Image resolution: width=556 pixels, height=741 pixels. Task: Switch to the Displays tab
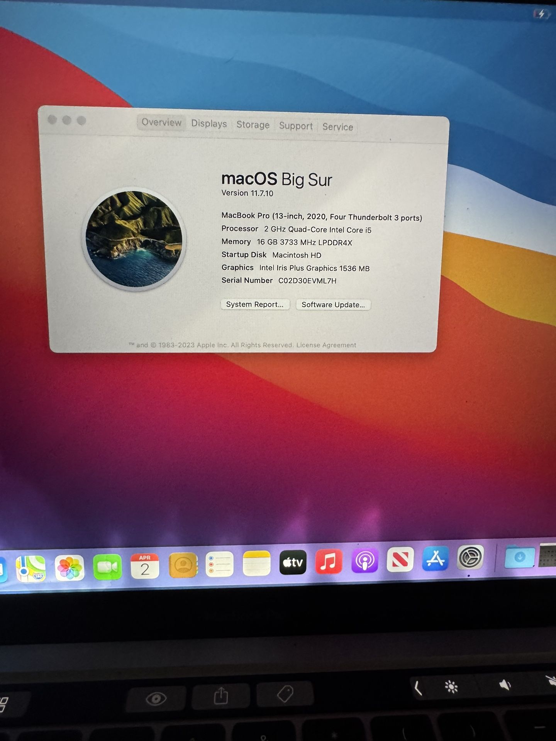pyautogui.click(x=209, y=124)
